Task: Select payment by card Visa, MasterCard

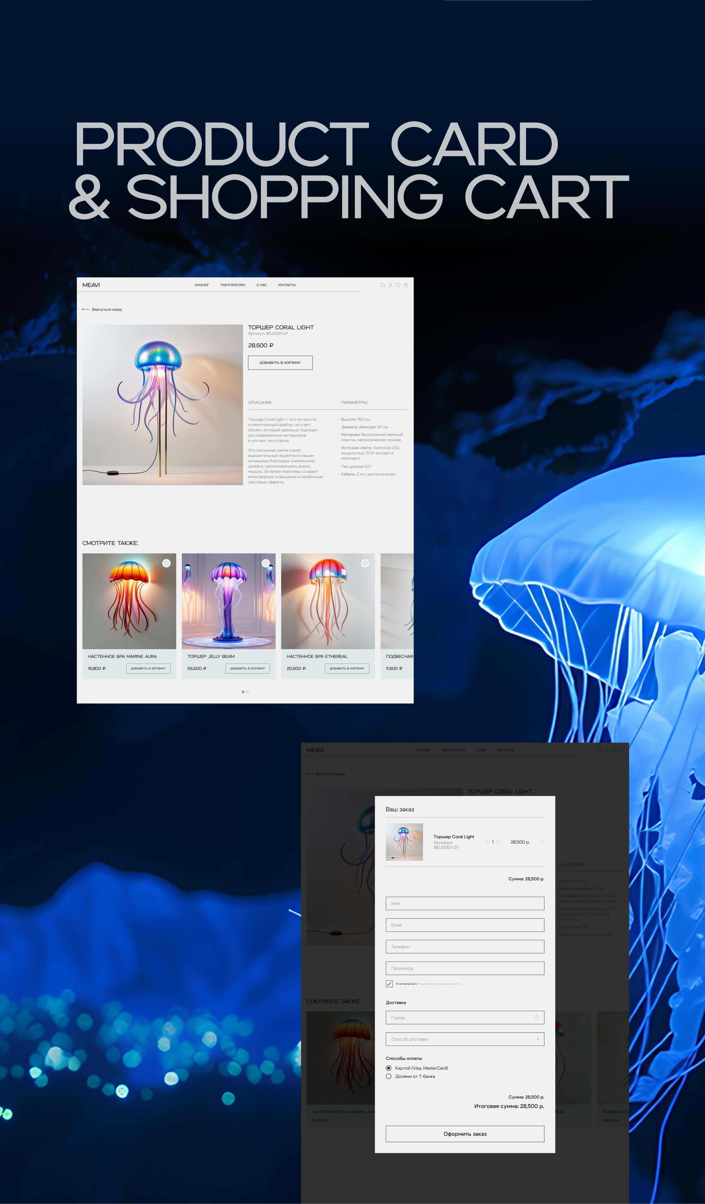Action: (388, 1068)
